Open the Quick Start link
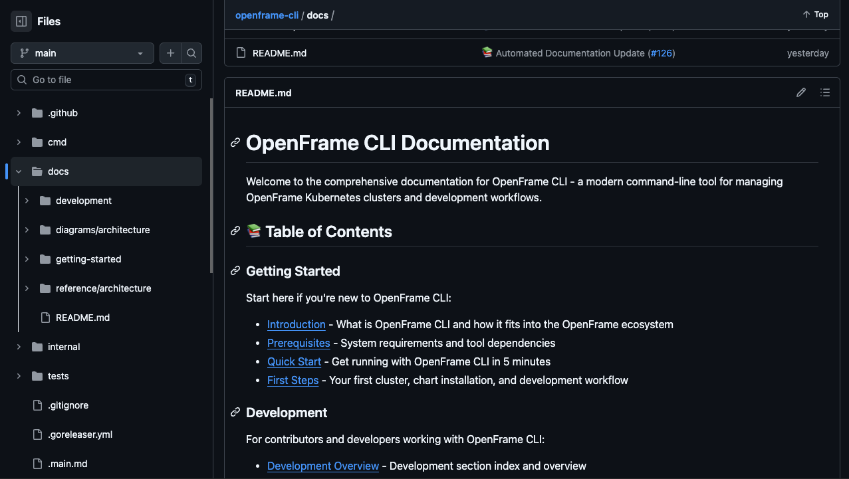Screen dimensions: 849x479 (294, 361)
